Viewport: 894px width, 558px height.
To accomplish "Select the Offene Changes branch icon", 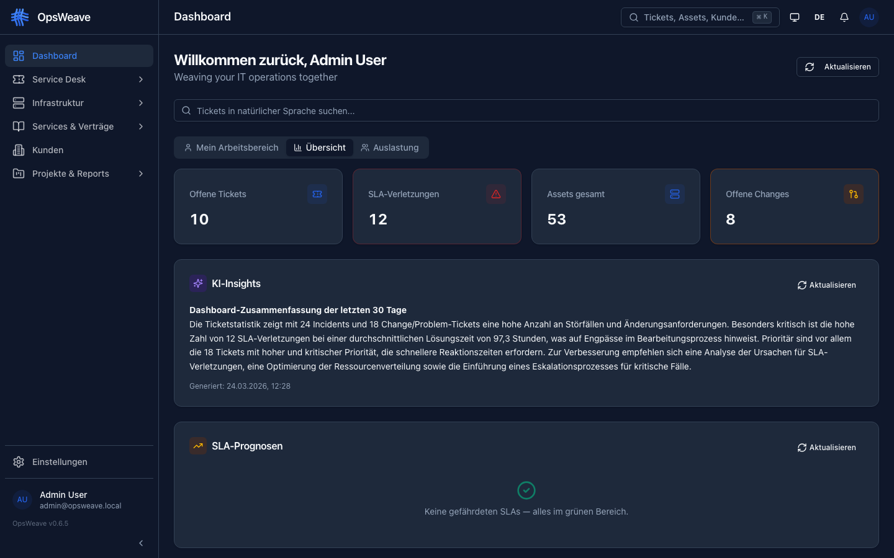I will tap(853, 194).
